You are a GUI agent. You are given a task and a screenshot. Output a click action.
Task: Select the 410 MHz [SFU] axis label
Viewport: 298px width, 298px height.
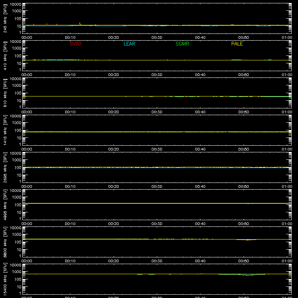point(5,56)
